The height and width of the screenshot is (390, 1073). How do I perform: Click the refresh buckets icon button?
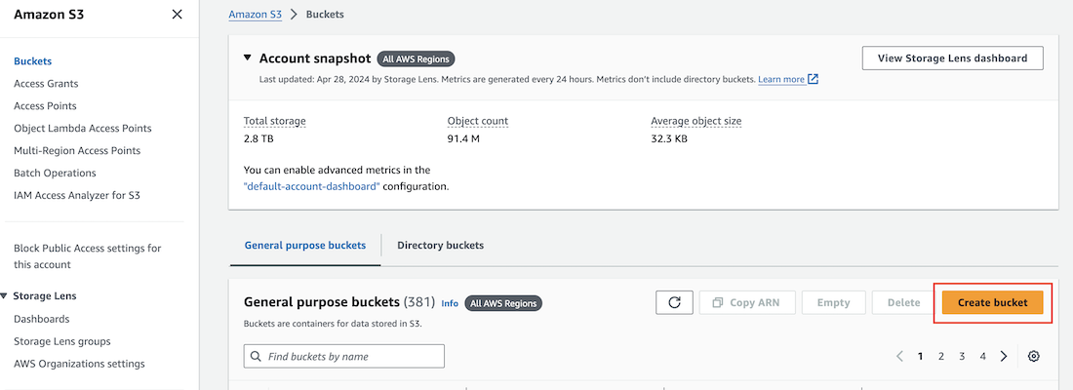point(674,302)
